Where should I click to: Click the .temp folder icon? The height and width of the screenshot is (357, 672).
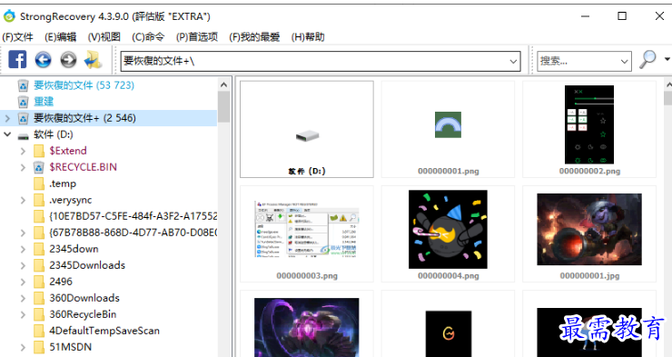(39, 183)
